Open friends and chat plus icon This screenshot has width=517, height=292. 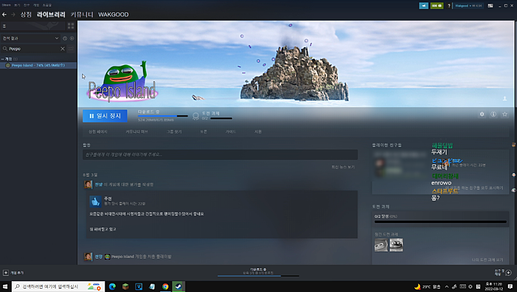pos(508,273)
